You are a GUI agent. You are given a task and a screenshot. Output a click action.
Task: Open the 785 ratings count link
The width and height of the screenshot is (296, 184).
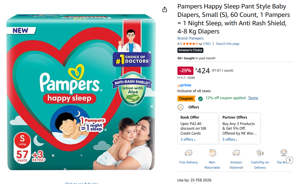tap(207, 44)
